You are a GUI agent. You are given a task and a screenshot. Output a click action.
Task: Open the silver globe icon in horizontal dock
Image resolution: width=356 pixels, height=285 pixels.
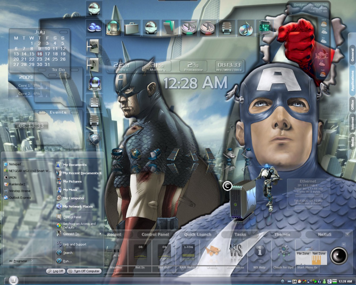point(151,28)
